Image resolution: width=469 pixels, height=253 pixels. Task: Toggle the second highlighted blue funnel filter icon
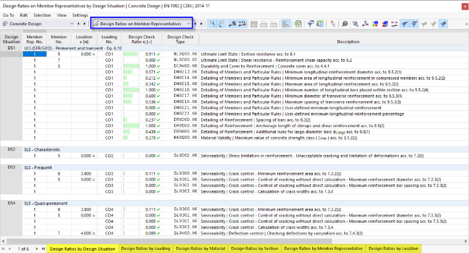coord(414,24)
